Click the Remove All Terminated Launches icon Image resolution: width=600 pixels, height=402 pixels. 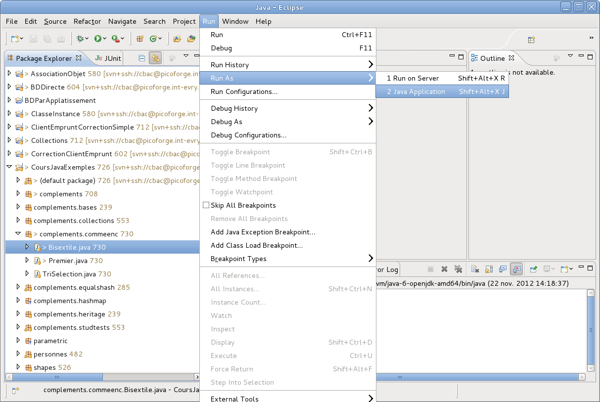point(458,269)
